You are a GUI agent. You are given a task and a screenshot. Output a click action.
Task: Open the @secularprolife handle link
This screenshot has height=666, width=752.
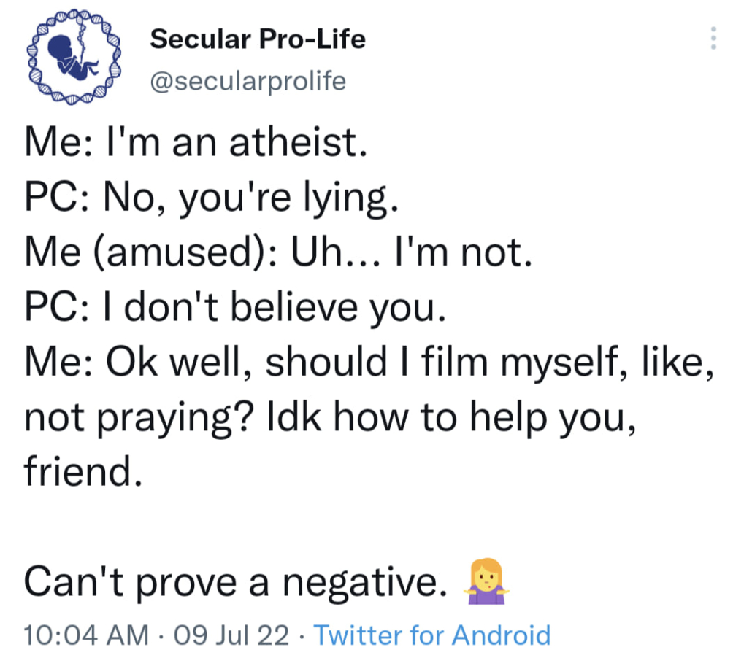(248, 81)
